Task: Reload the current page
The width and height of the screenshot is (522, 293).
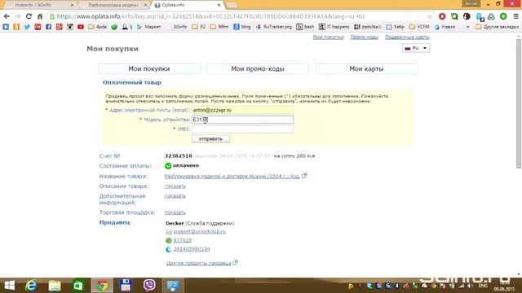Action: [x=29, y=16]
